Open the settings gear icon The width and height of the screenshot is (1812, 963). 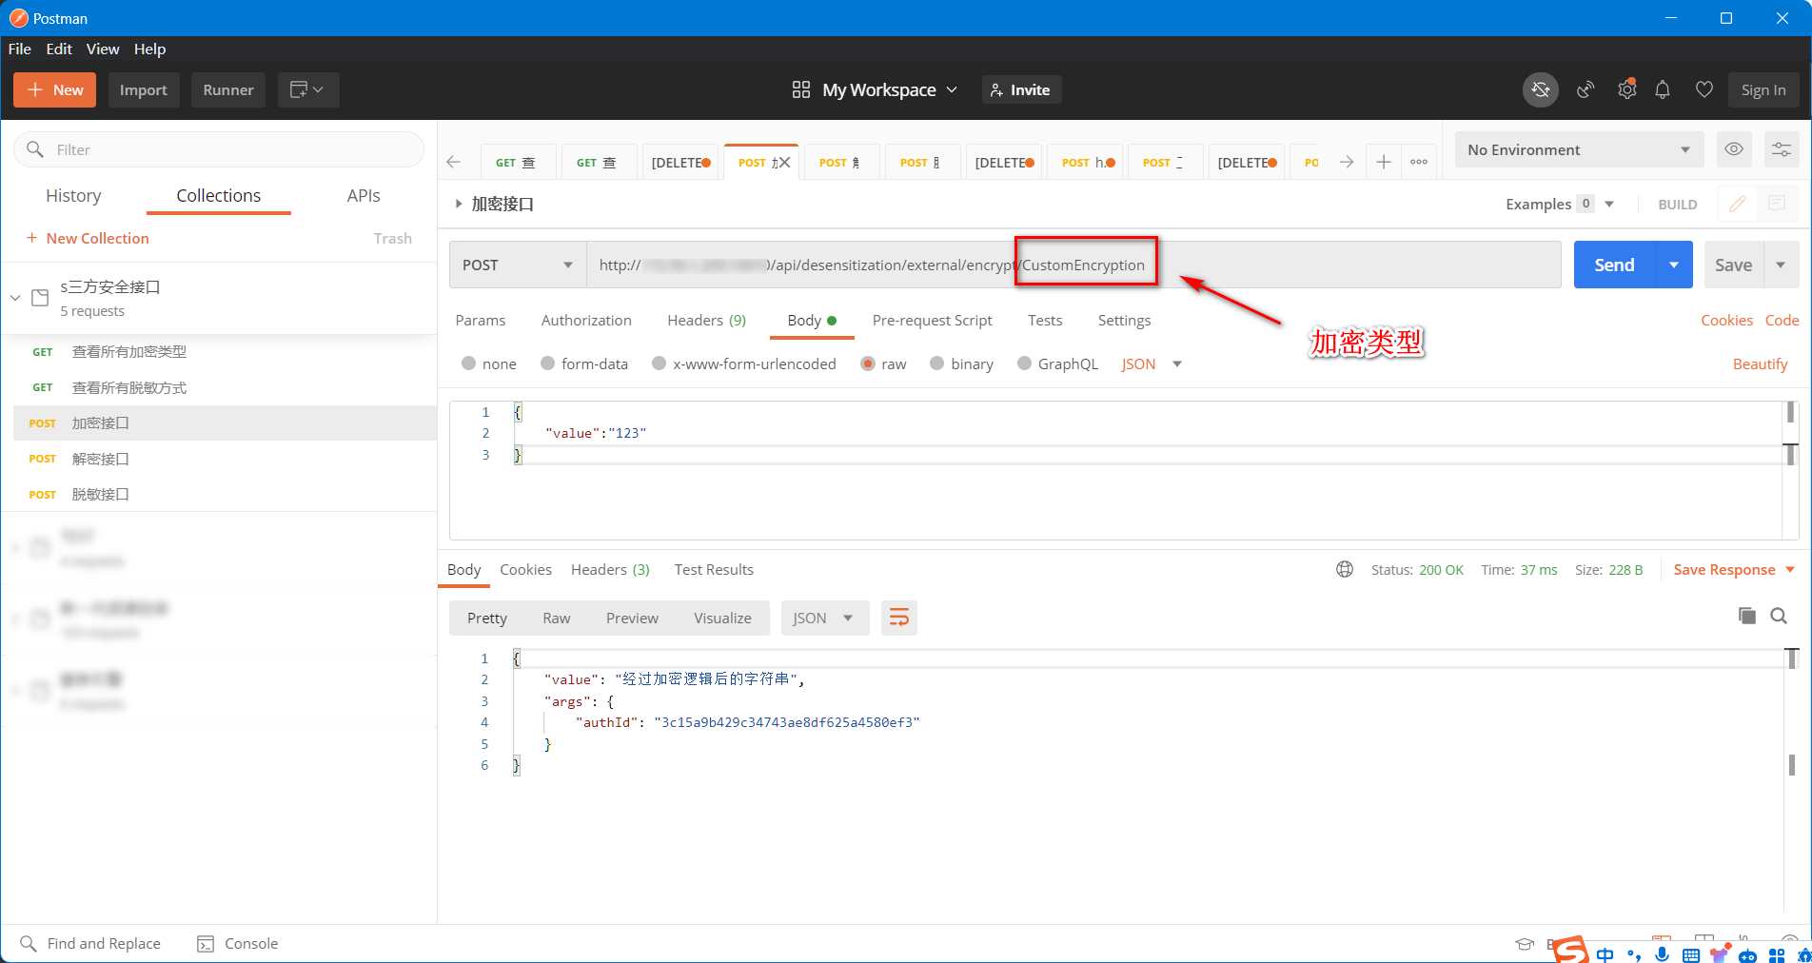(x=1626, y=89)
